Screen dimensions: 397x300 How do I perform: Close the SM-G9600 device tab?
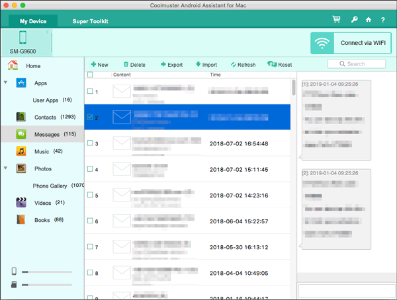(x=47, y=32)
